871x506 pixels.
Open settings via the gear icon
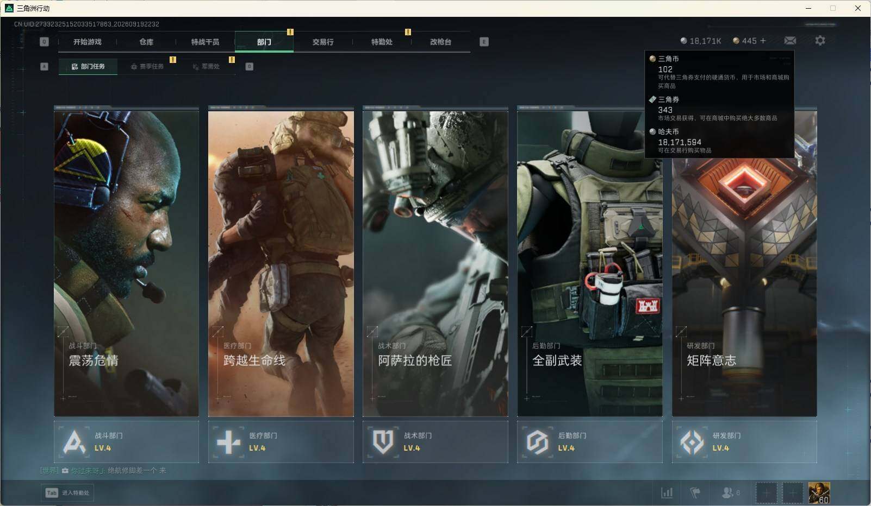pos(820,41)
